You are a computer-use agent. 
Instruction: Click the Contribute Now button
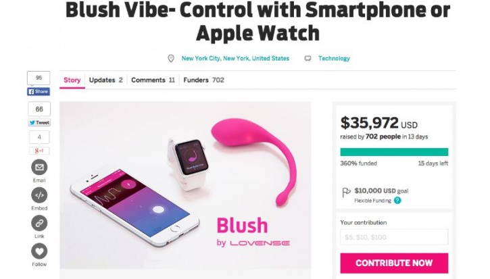click(x=394, y=263)
